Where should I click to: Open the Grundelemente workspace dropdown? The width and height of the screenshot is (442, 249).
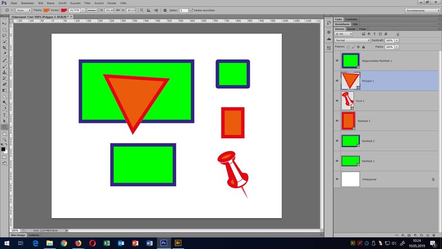[421, 11]
